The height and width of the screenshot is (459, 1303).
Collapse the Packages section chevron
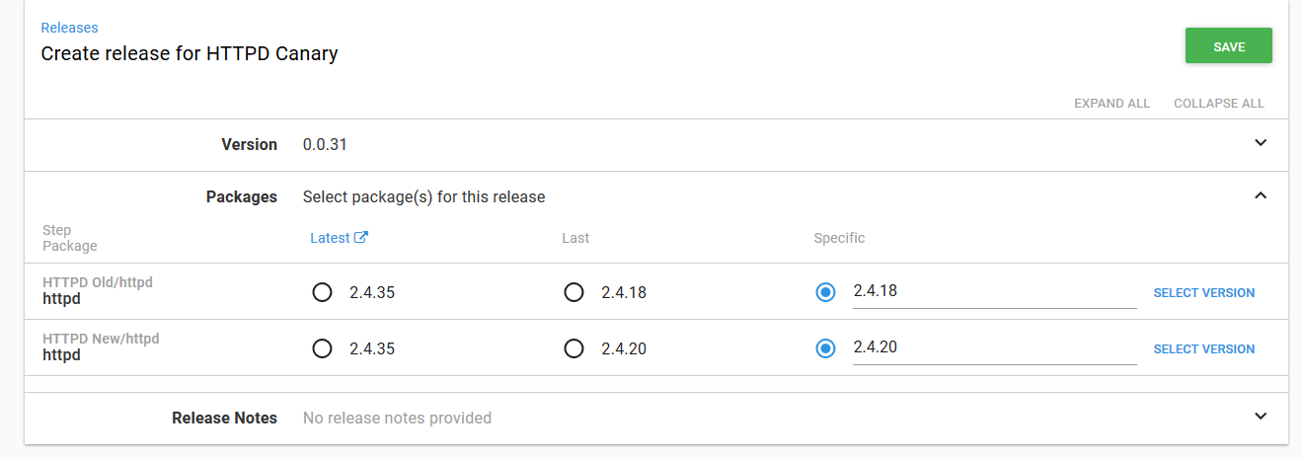point(1260,195)
